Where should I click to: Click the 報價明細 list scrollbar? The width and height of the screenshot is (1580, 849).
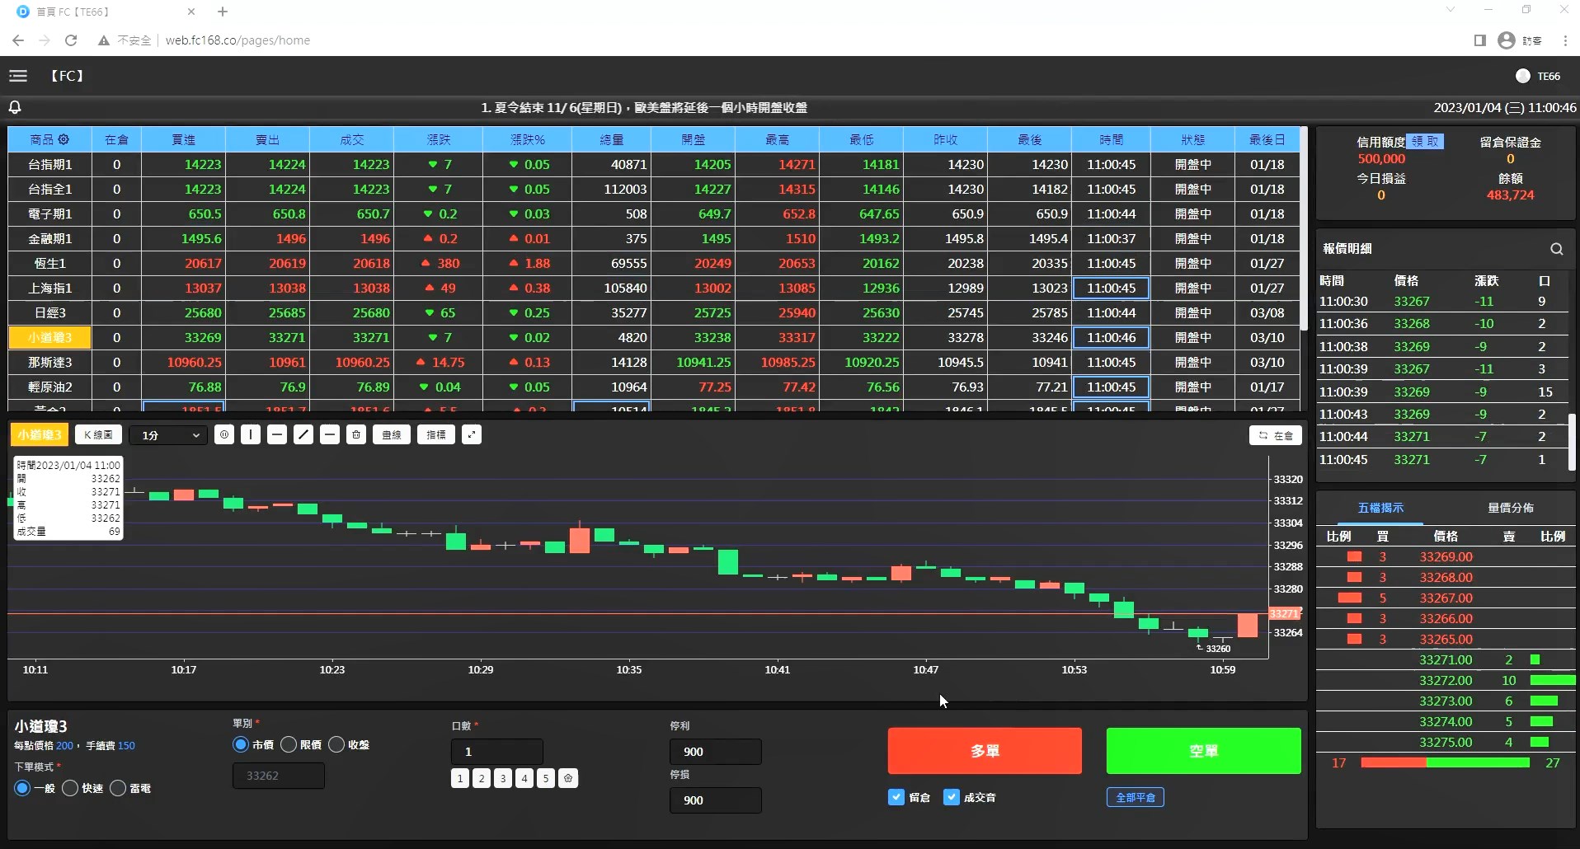point(1572,443)
